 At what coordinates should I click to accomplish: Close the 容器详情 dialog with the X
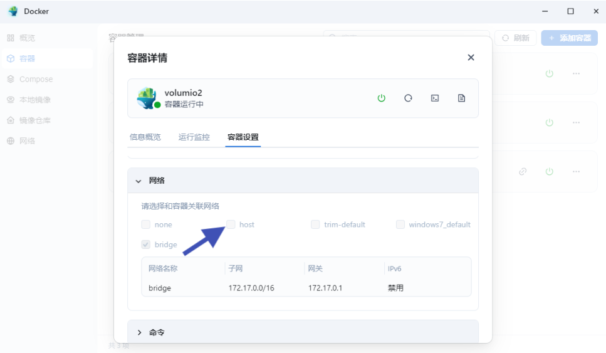click(471, 58)
